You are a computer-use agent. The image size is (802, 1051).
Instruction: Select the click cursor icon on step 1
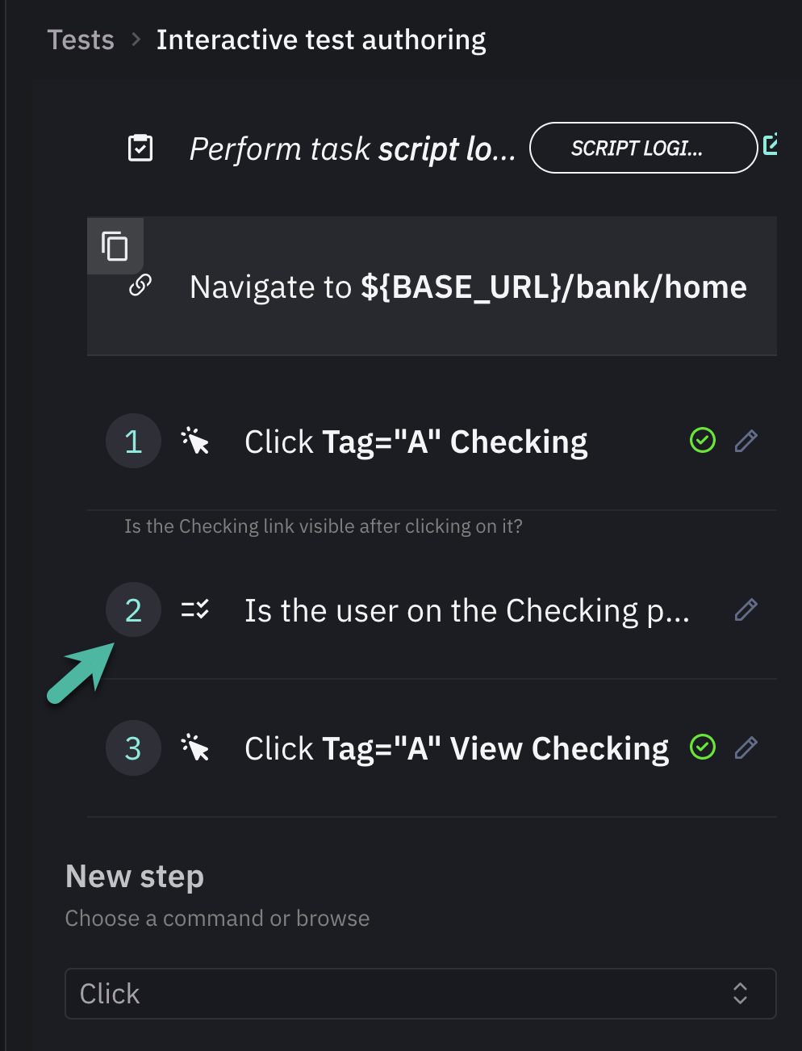coord(194,441)
